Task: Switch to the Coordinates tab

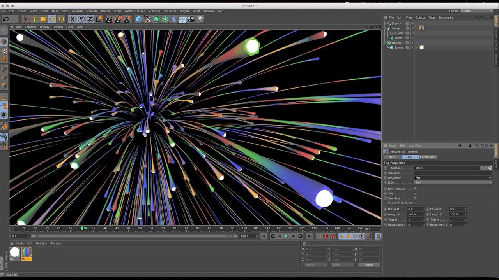Action: (x=428, y=157)
